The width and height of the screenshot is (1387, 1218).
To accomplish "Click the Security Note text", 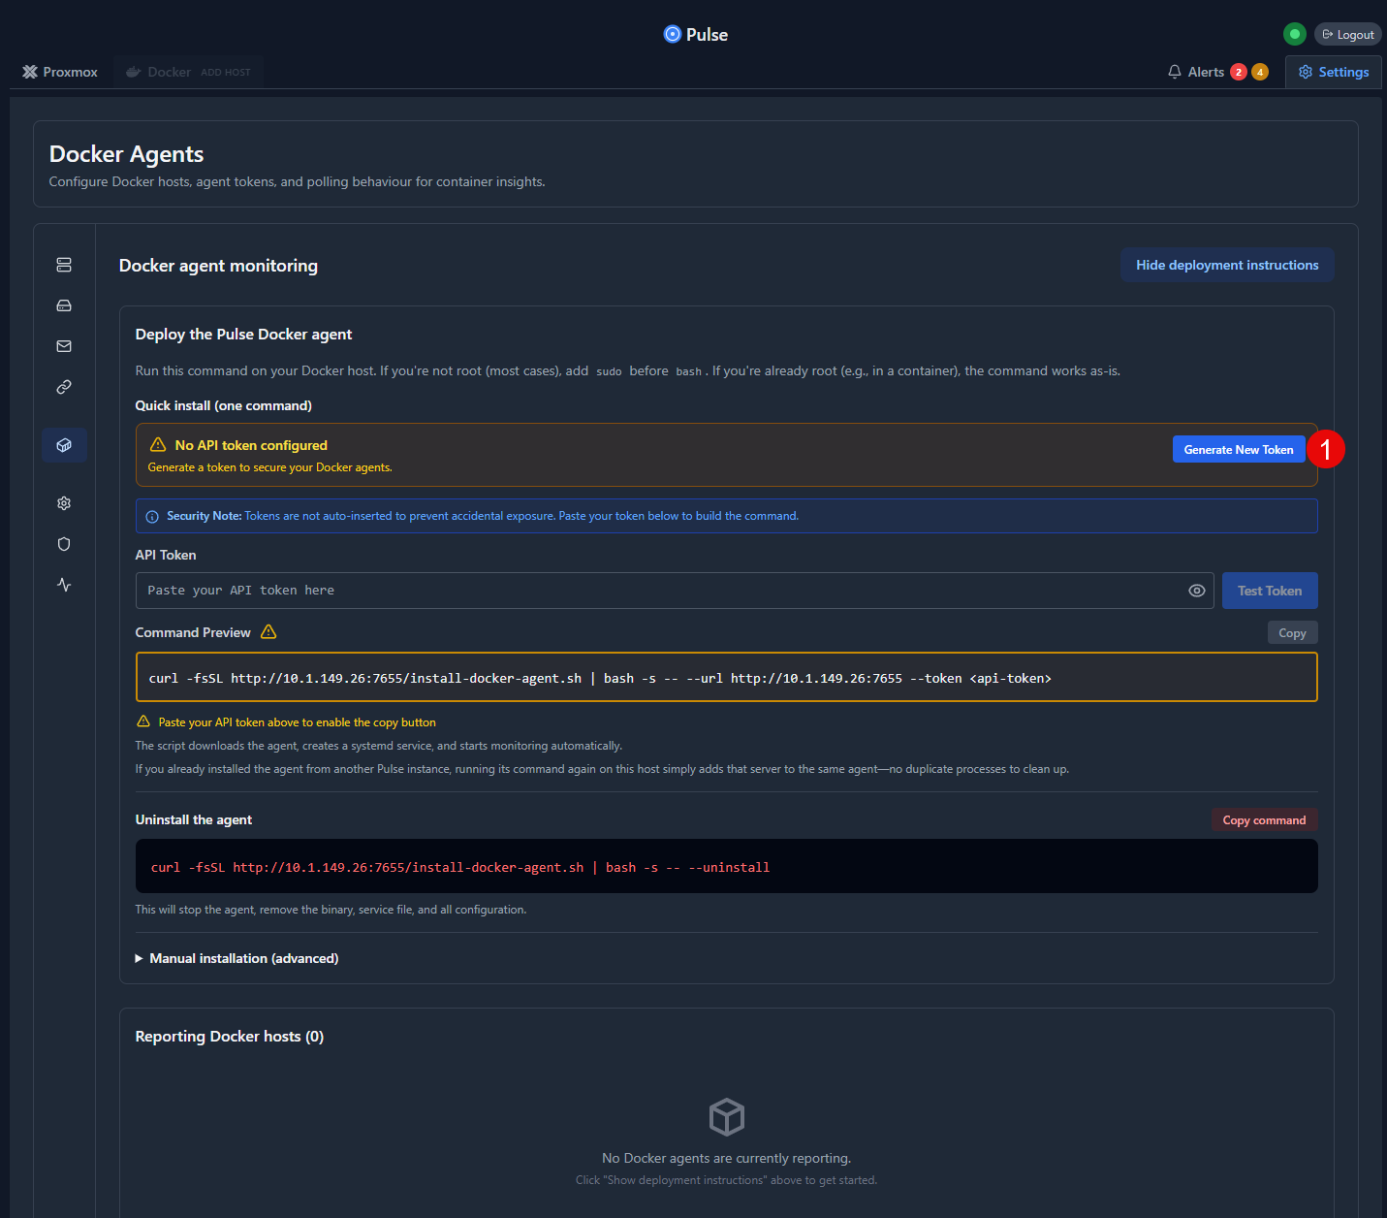I will [483, 516].
